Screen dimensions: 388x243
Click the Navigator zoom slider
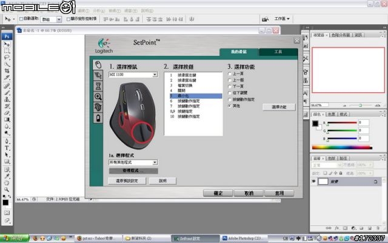pos(360,105)
